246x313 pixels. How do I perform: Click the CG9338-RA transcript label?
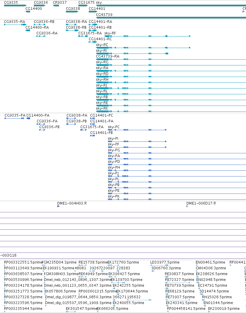coord(76,22)
